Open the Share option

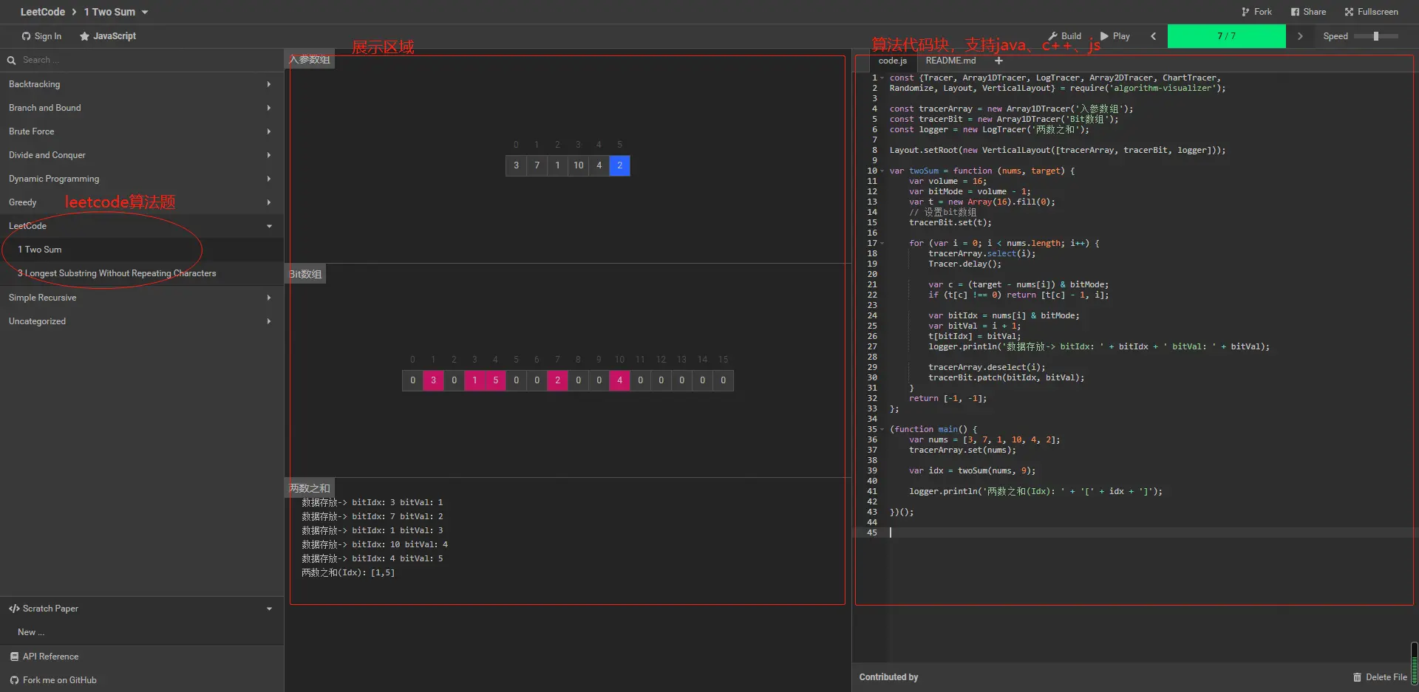[x=1308, y=12]
